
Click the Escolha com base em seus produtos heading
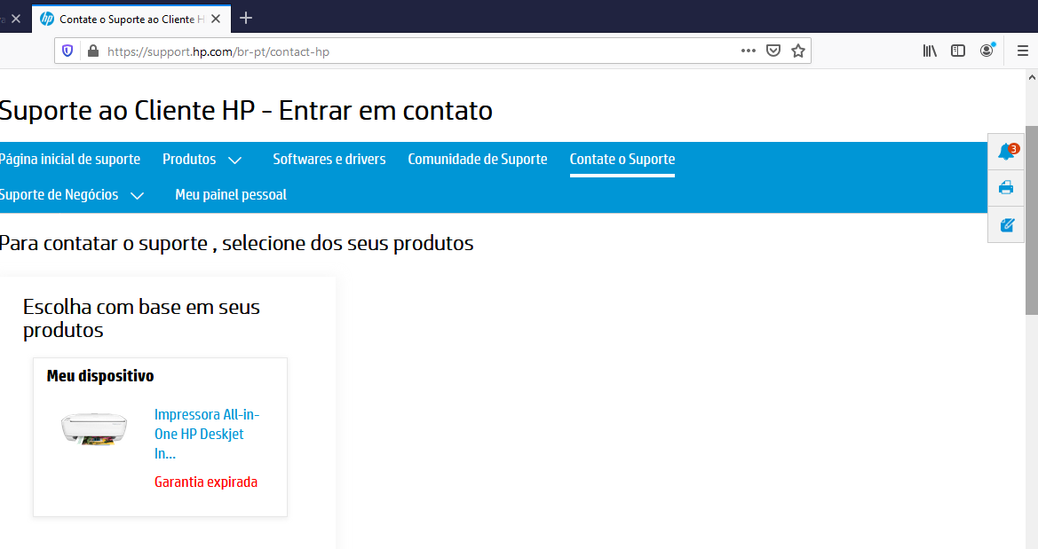[141, 318]
